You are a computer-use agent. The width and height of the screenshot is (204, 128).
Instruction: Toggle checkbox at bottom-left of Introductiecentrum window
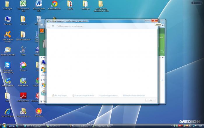[41, 101]
